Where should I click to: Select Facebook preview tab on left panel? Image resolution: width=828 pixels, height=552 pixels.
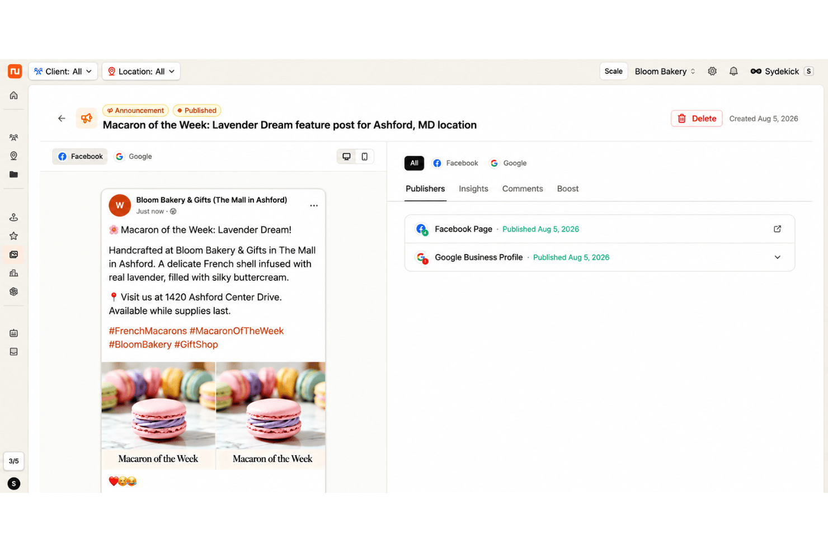pos(80,157)
